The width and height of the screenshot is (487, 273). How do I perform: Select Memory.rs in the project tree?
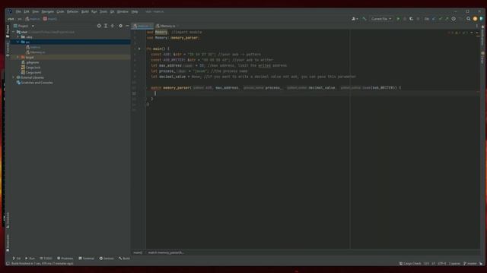click(36, 52)
